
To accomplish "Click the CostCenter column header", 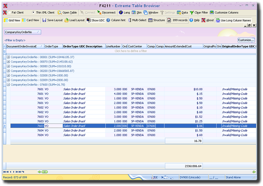I will click(137, 46).
